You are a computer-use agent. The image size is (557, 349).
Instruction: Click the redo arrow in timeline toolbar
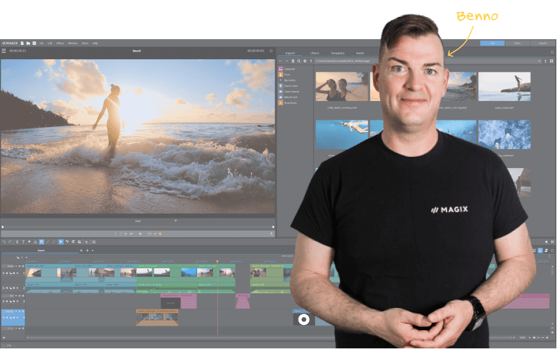coord(10,242)
